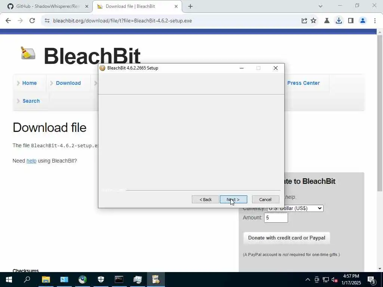Focus the bleachbit.org address bar URL
The width and height of the screenshot is (383, 287).
pyautogui.click(x=122, y=21)
